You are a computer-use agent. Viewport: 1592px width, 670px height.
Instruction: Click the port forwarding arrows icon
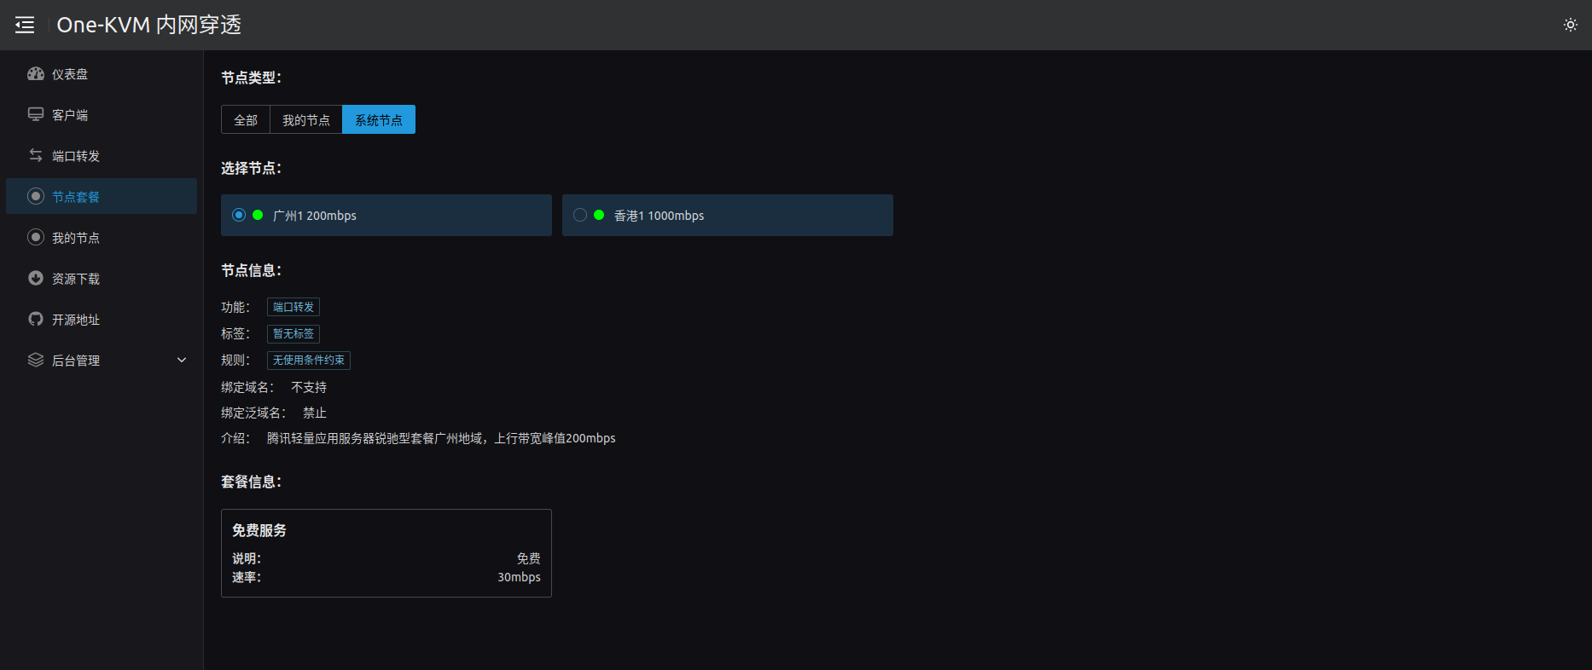point(36,156)
